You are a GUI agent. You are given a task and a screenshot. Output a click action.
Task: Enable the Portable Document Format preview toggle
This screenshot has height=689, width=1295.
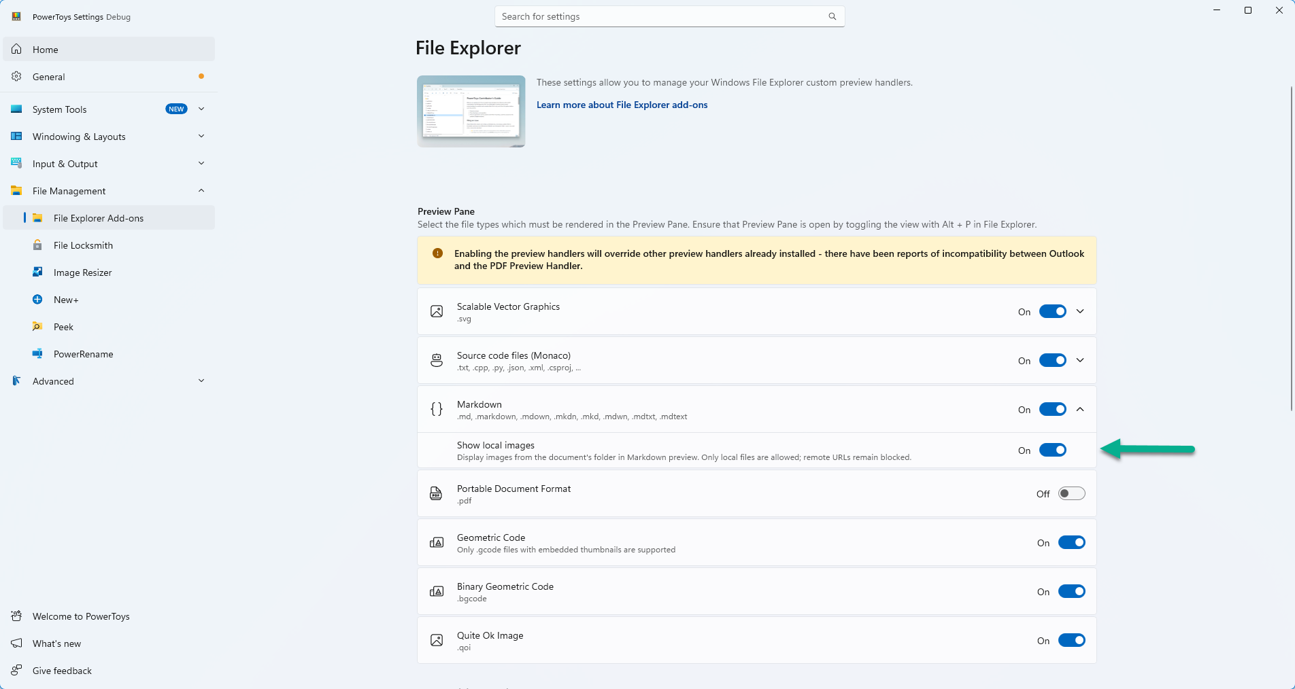[x=1072, y=494]
